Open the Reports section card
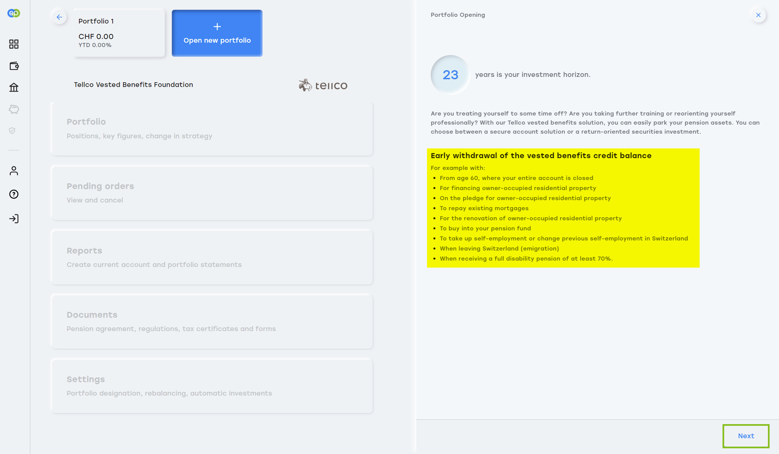Viewport: 779px width, 454px height. tap(212, 257)
